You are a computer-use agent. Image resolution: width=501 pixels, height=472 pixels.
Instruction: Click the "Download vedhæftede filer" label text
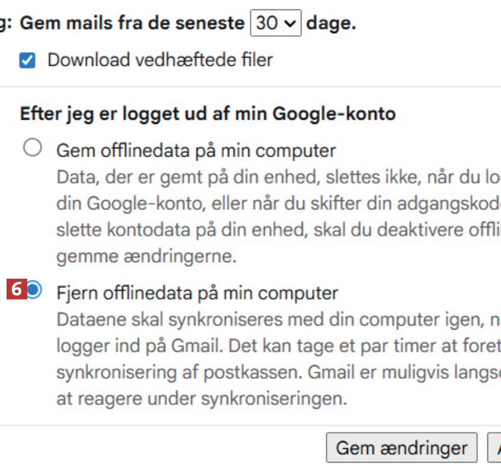coord(160,60)
